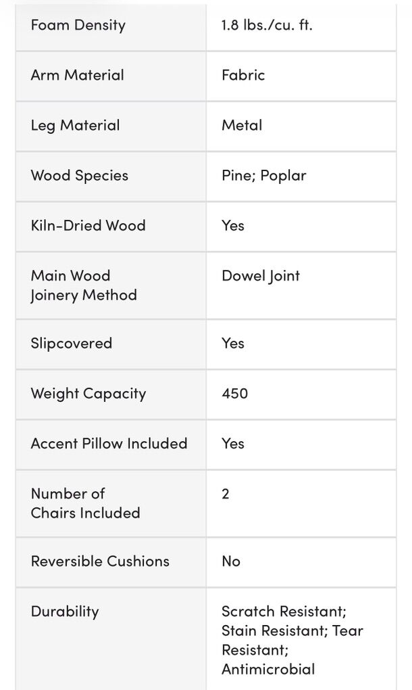Click the Wood Species label

click(80, 175)
